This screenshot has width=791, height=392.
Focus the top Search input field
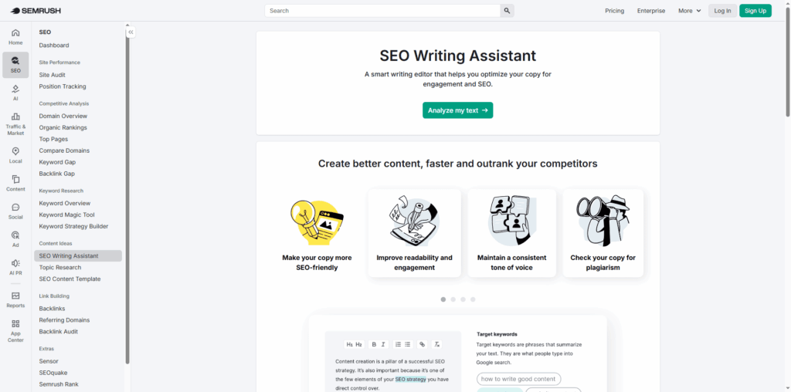click(x=382, y=11)
